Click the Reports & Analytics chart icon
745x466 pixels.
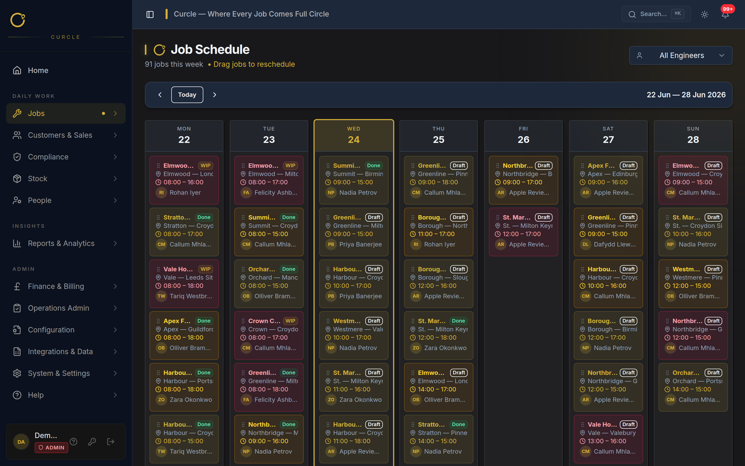(x=17, y=243)
